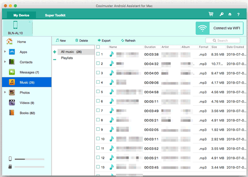Click the Refresh button

pyautogui.click(x=128, y=41)
